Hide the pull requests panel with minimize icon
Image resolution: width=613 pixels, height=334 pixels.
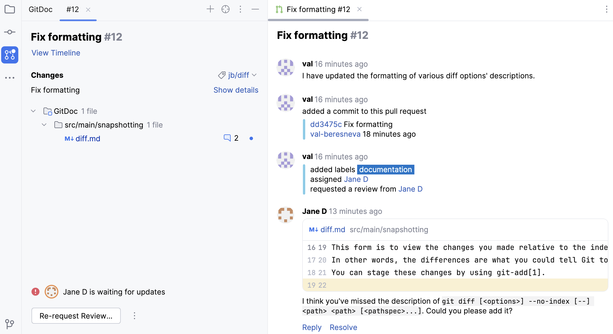click(x=255, y=9)
